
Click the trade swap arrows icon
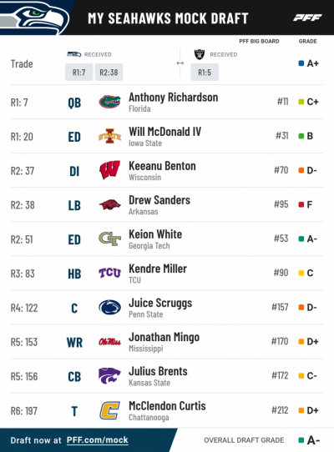(180, 63)
